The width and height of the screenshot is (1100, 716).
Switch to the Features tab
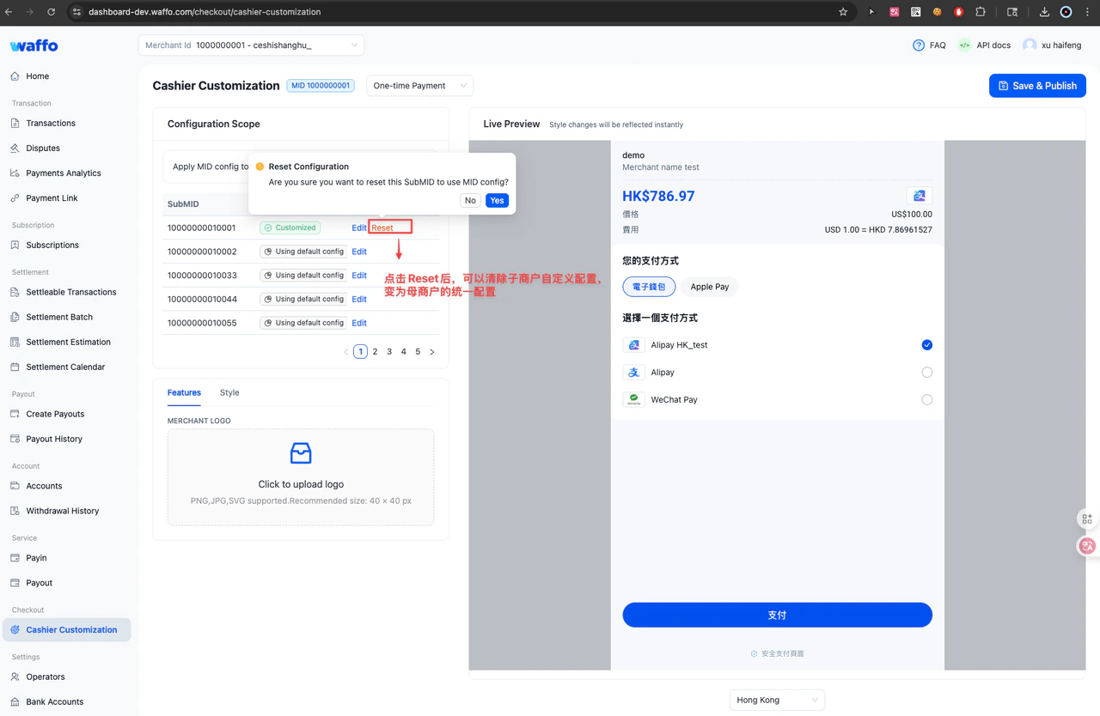(x=184, y=392)
